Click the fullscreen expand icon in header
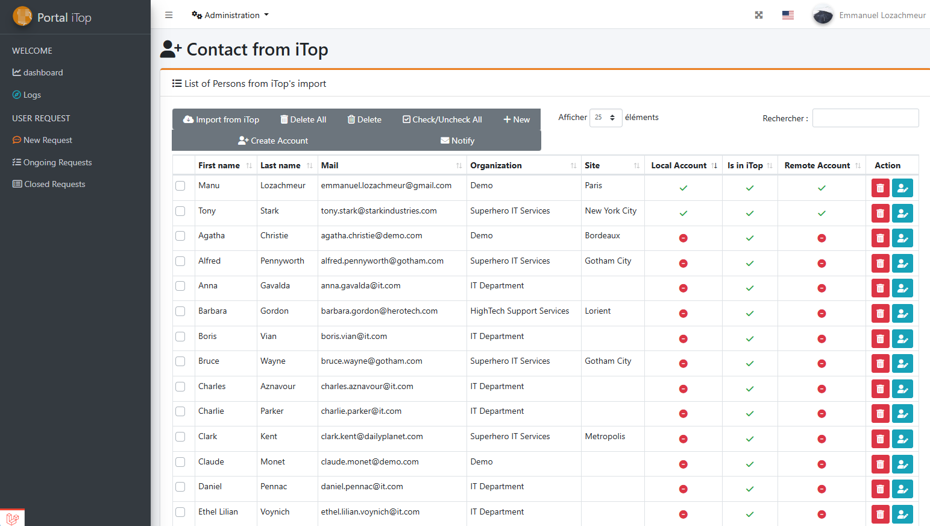 click(x=759, y=15)
